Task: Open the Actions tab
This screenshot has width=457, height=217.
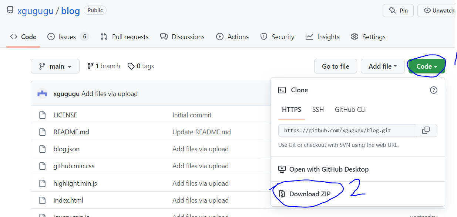Action: pyautogui.click(x=232, y=37)
